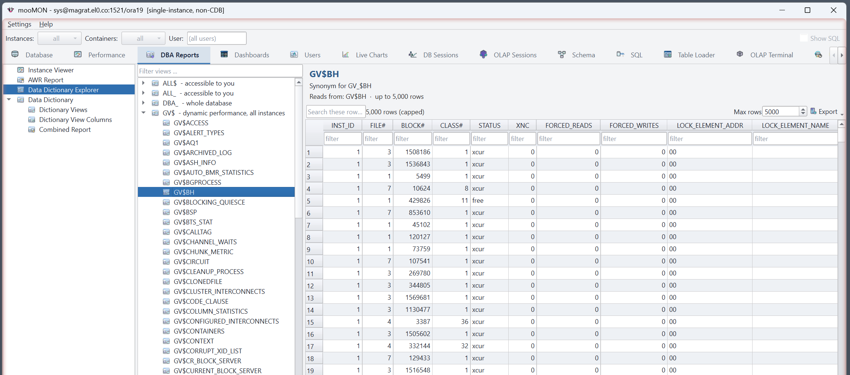Click the Max rows value field

tap(780, 112)
